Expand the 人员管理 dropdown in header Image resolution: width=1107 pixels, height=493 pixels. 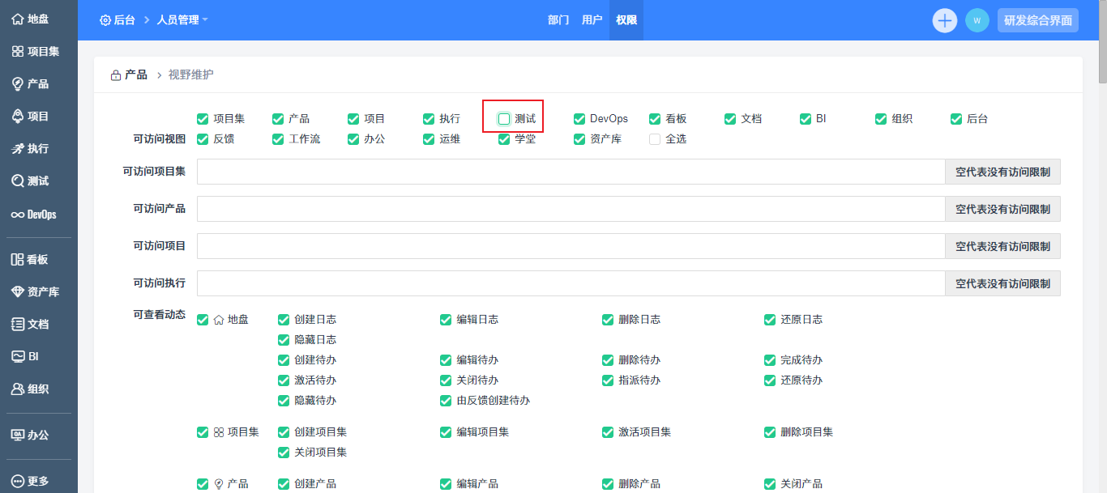[x=182, y=19]
